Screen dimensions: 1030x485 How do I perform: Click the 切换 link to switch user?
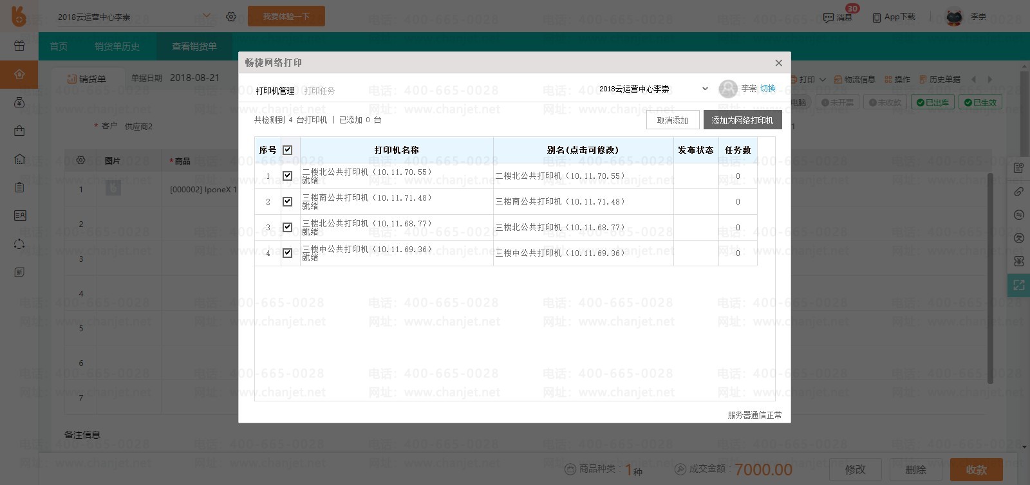point(768,89)
